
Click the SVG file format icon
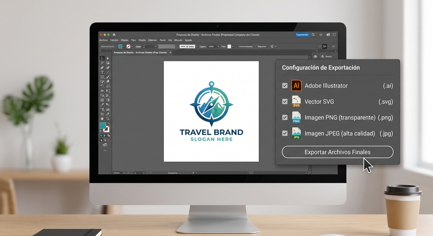coord(296,102)
